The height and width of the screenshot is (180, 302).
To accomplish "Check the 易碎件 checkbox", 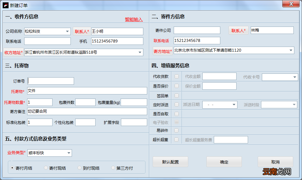I will coord(176,131).
